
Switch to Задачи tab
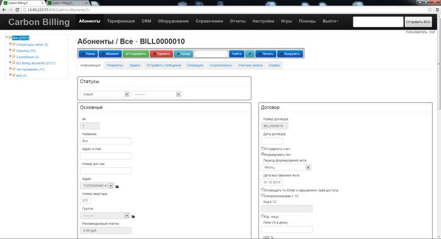coord(135,66)
